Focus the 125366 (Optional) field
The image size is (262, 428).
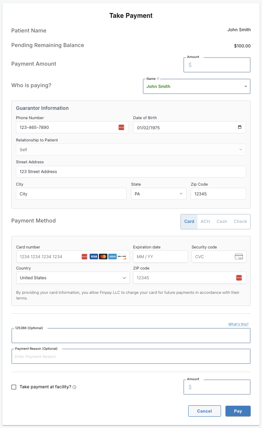click(131, 336)
